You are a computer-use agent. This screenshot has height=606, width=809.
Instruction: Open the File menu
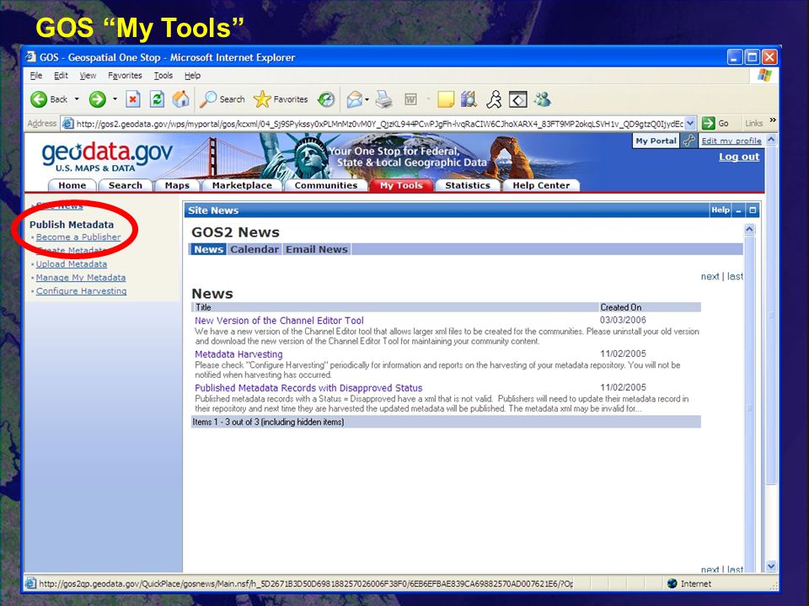click(x=36, y=75)
